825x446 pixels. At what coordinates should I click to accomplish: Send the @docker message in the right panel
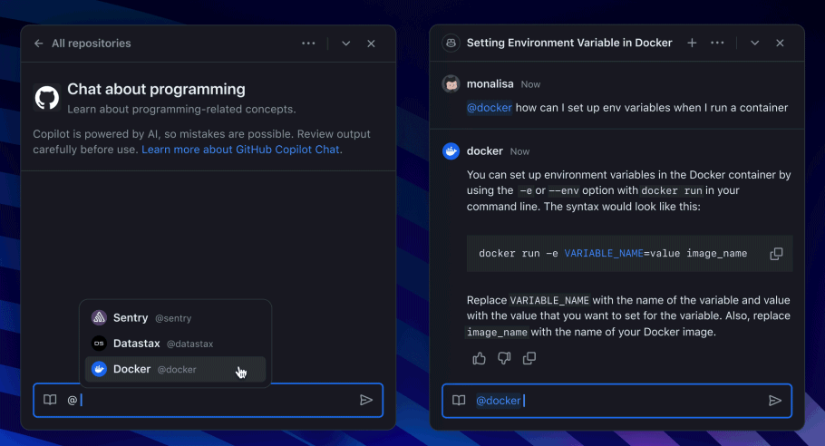point(775,401)
